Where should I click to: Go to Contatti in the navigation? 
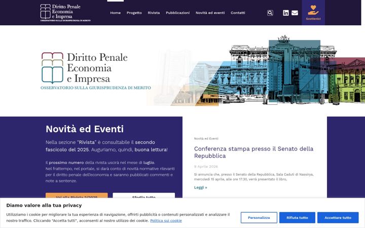(x=238, y=13)
